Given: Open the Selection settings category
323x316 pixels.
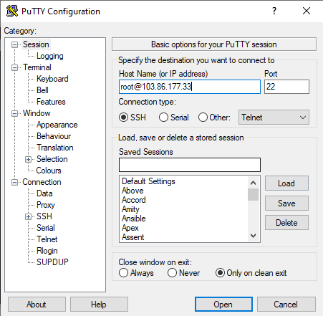Looking at the screenshot, I should (x=52, y=159).
